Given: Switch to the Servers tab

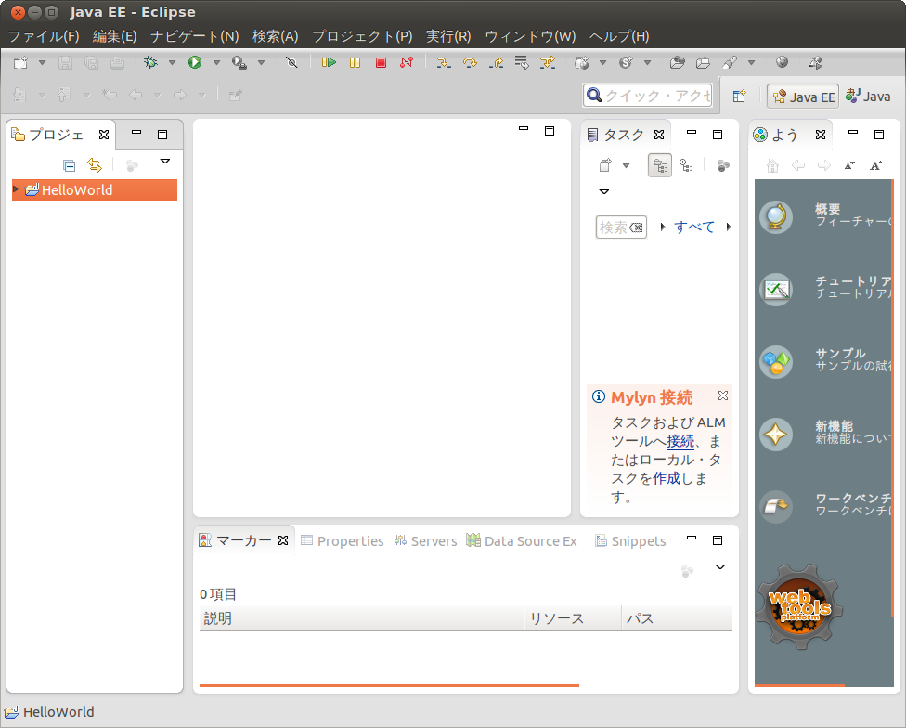Looking at the screenshot, I should coord(426,540).
